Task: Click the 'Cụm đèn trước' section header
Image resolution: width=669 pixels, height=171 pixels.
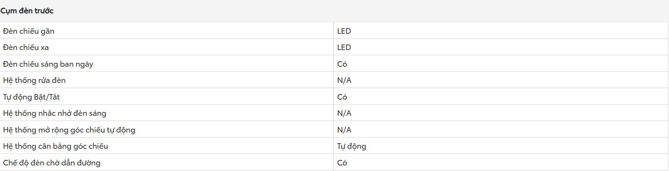Action: tap(27, 11)
